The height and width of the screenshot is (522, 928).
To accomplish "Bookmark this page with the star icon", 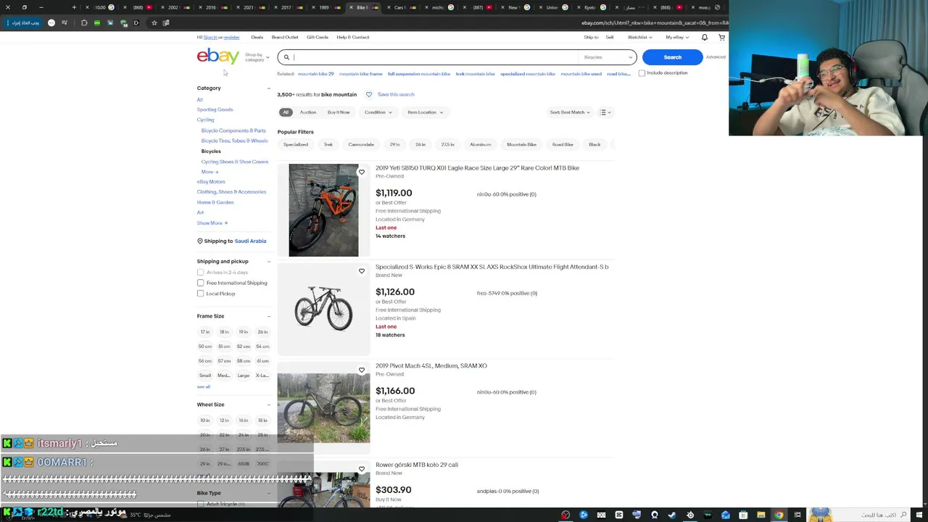I will point(154,23).
